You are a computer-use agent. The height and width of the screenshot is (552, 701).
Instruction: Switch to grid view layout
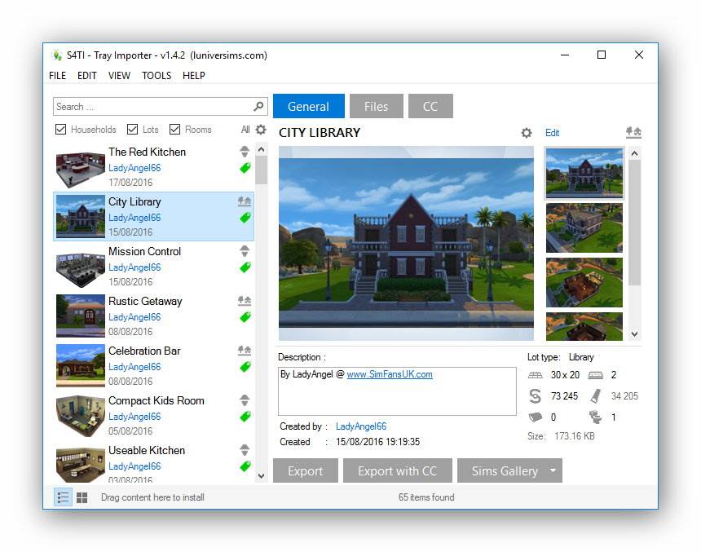click(82, 497)
